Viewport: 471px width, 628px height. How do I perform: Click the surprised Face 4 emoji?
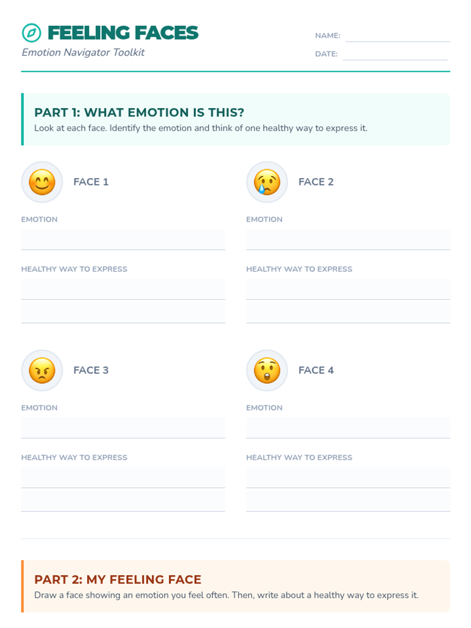click(x=267, y=371)
